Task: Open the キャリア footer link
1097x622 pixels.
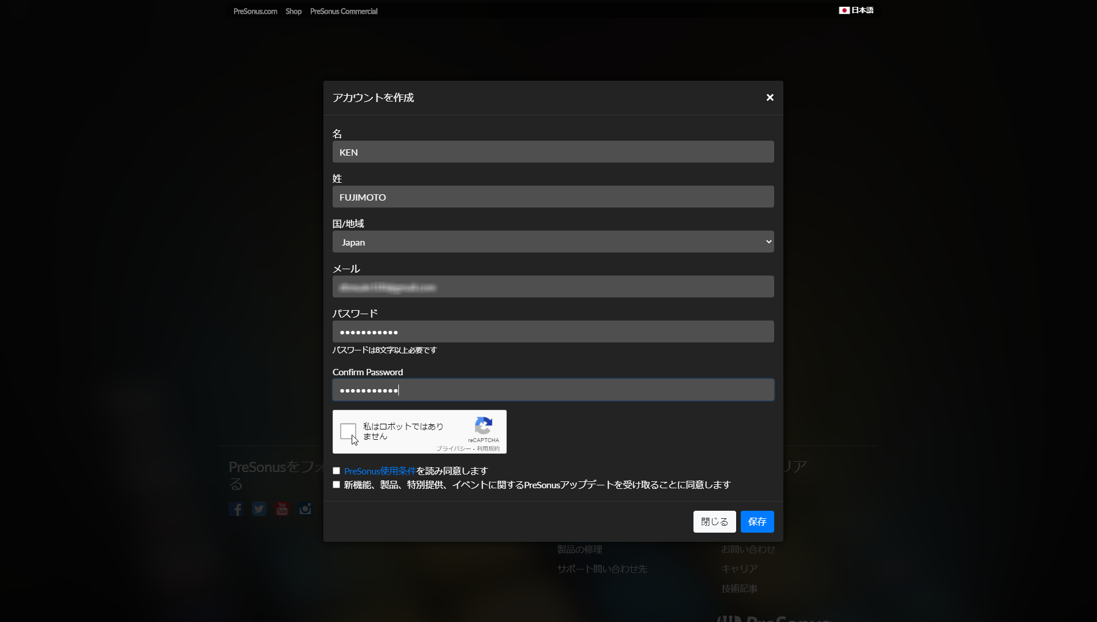Action: [739, 569]
